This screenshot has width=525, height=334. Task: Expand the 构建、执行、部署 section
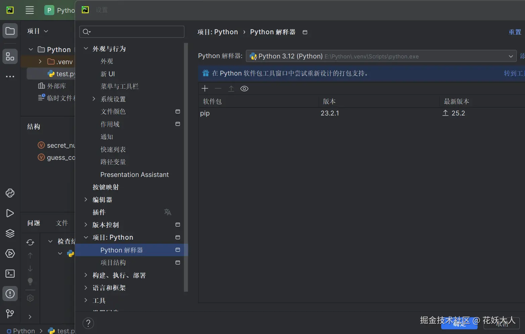point(86,275)
